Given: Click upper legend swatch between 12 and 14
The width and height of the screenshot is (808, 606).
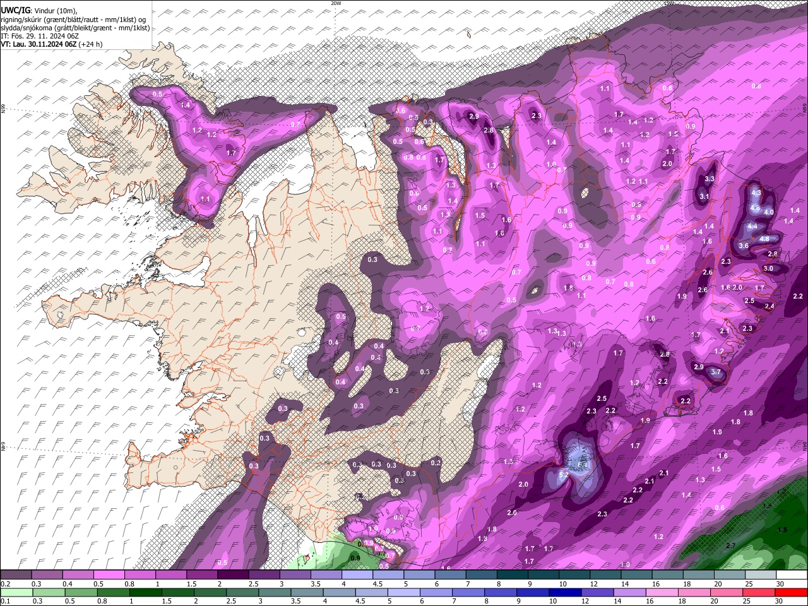Looking at the screenshot, I should click(605, 575).
